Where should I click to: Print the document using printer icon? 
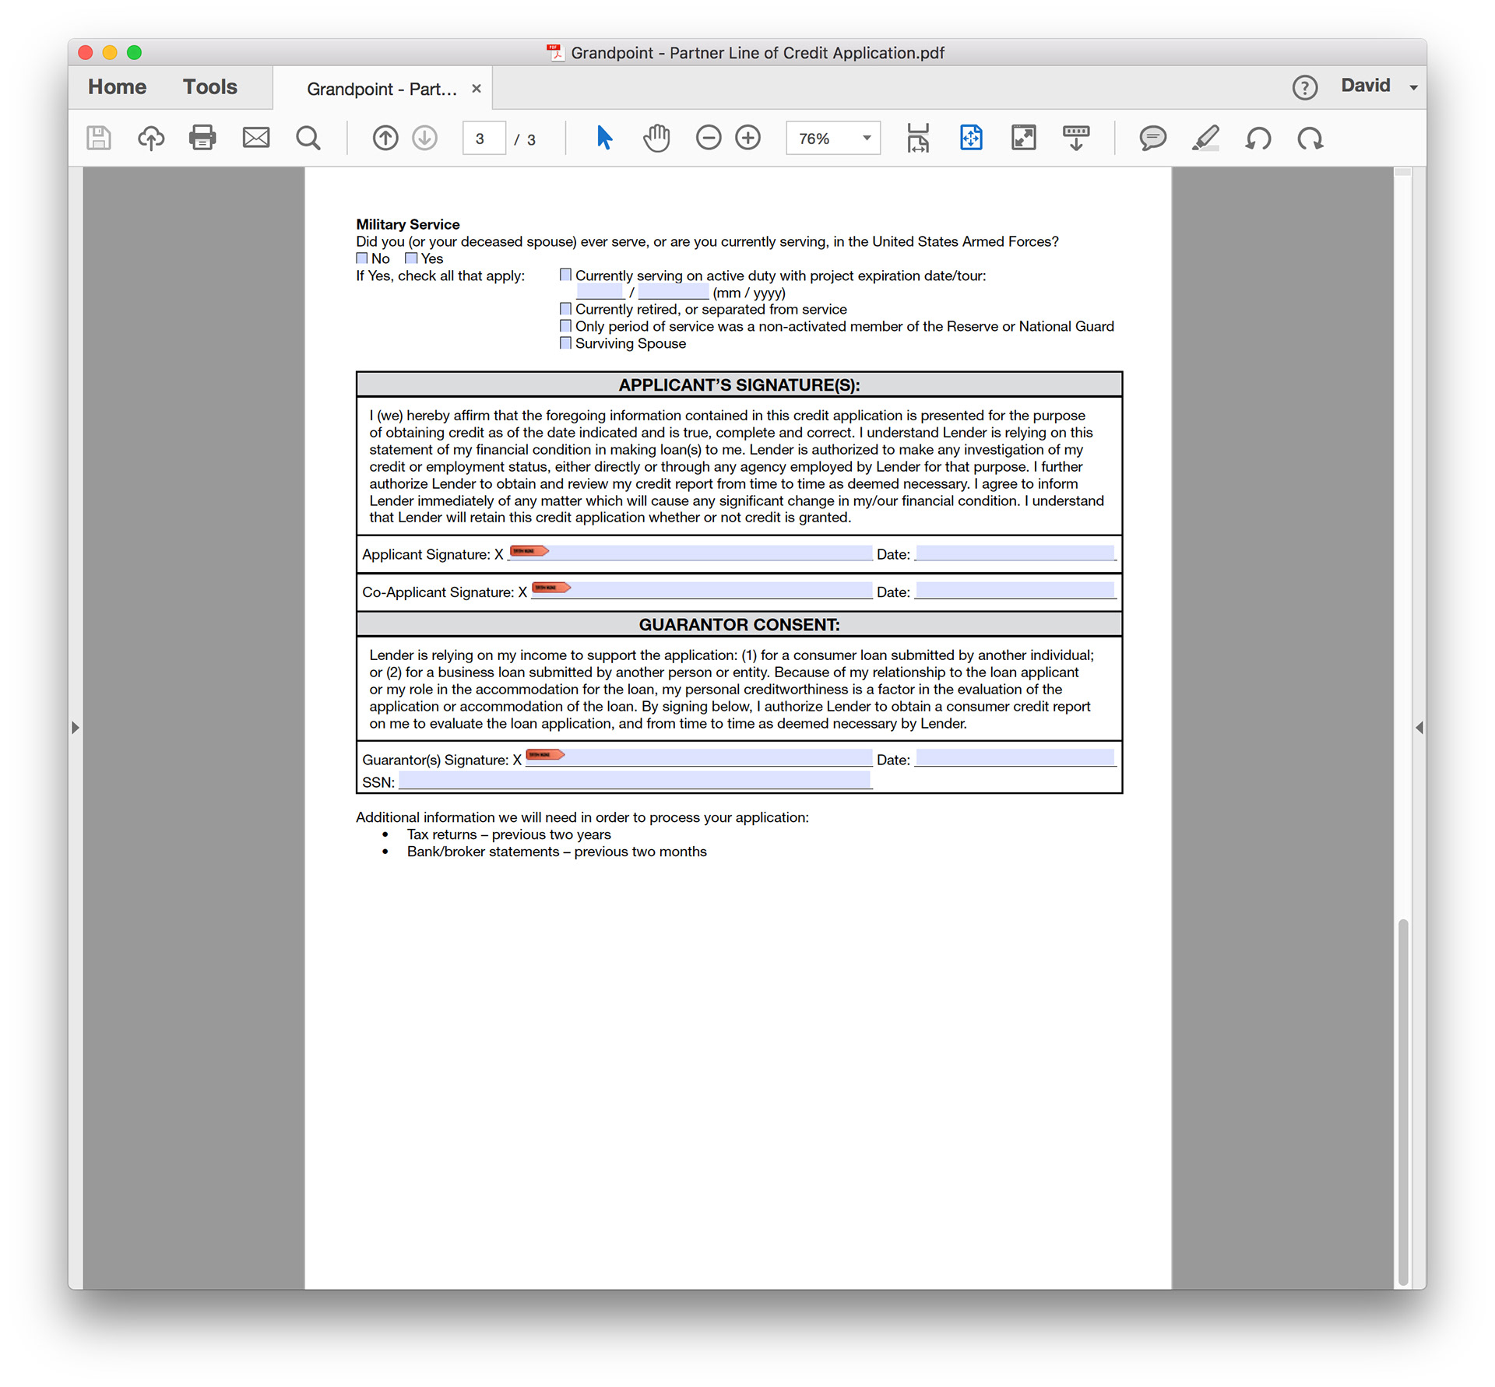(x=202, y=138)
